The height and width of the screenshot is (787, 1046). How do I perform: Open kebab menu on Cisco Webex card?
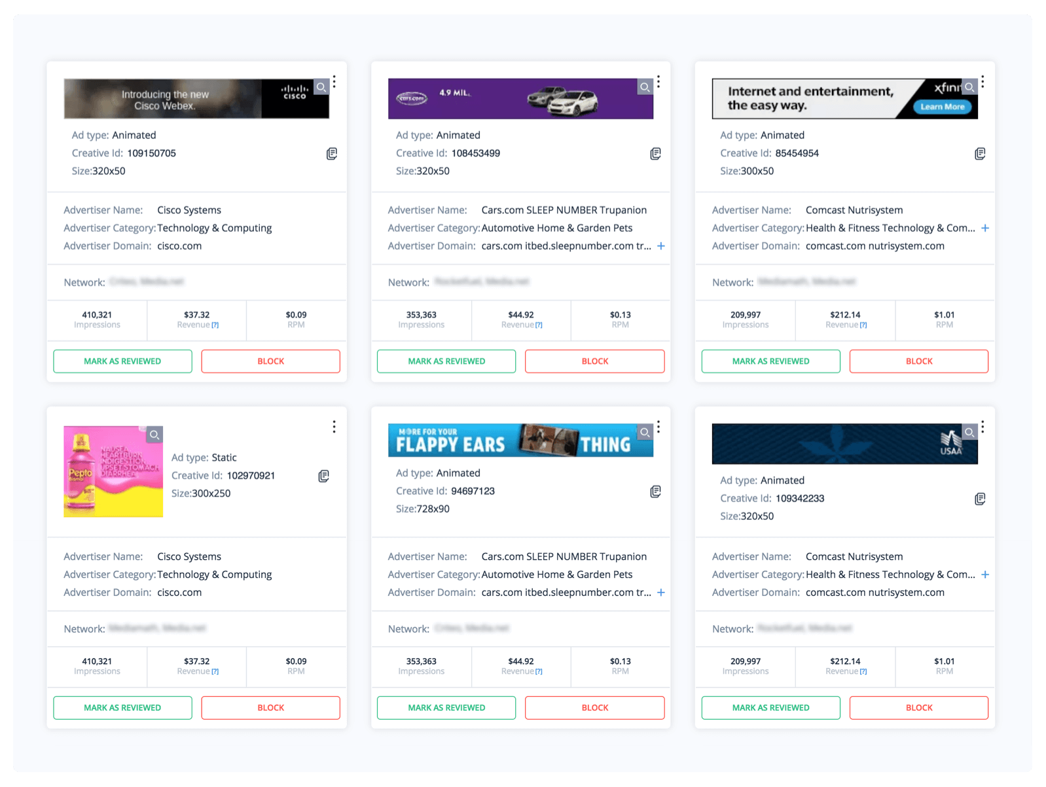334,82
